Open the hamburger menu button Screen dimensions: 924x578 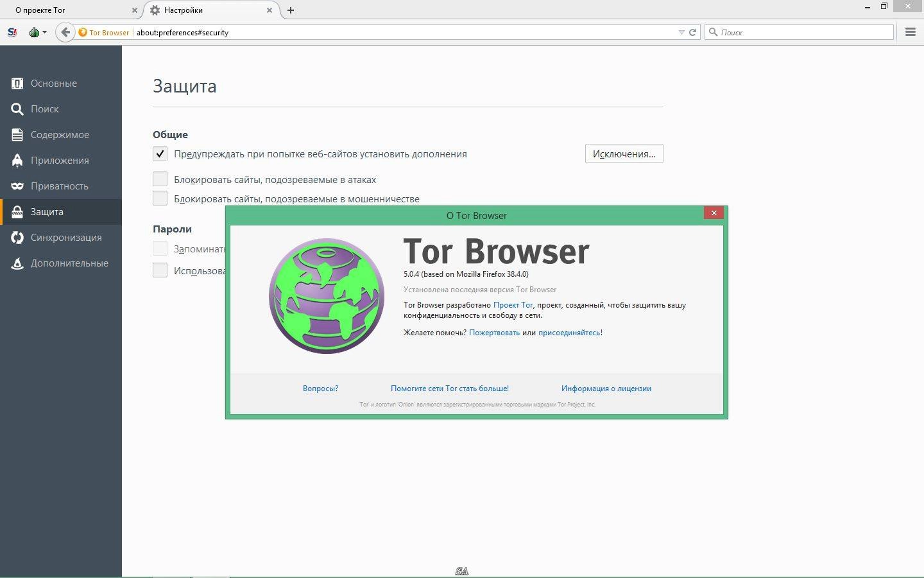point(911,32)
